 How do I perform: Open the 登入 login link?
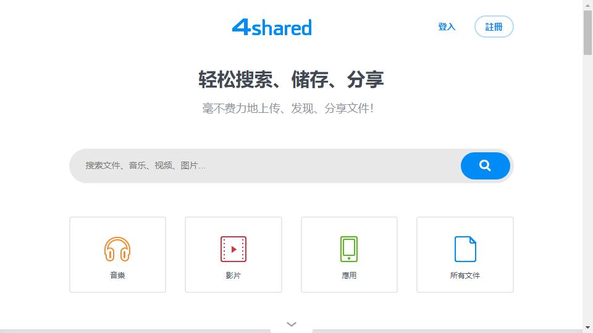pyautogui.click(x=447, y=27)
